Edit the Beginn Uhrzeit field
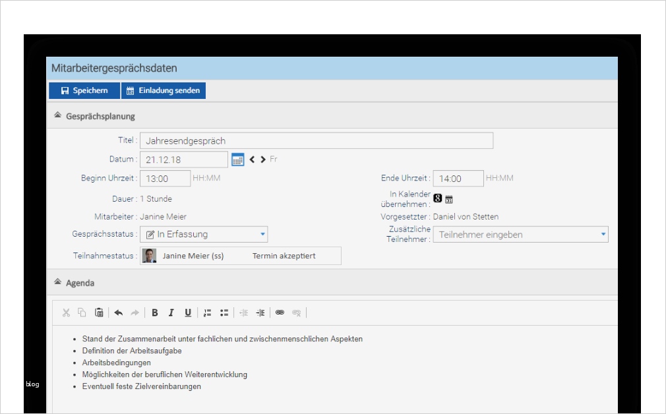Screen dimensions: 666x414 point(166,179)
